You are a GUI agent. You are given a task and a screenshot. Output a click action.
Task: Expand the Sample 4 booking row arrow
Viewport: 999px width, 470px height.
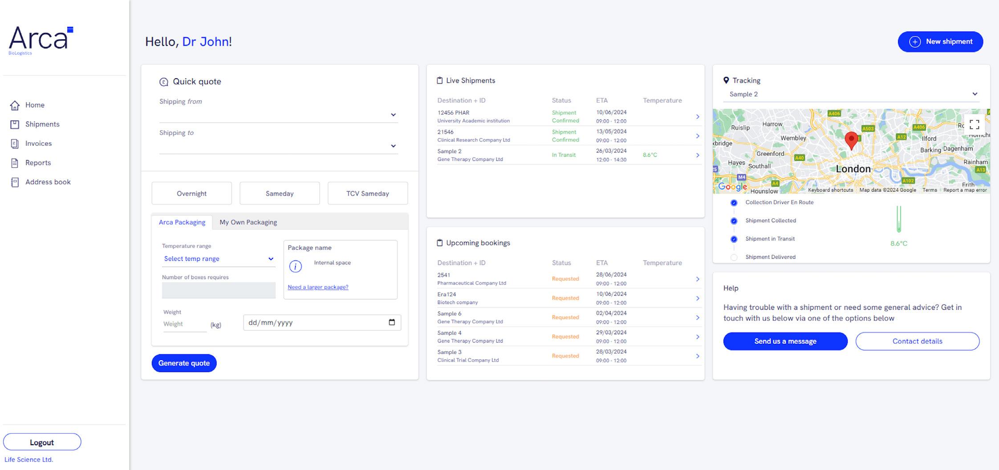tap(698, 337)
